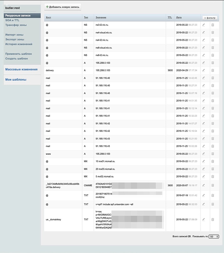Sort table by Хост column header

click(48, 17)
